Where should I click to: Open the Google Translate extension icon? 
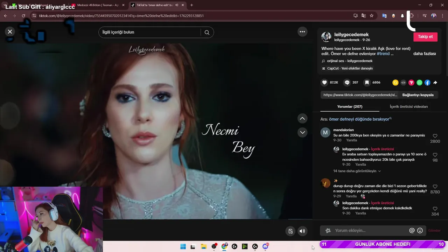(x=384, y=16)
